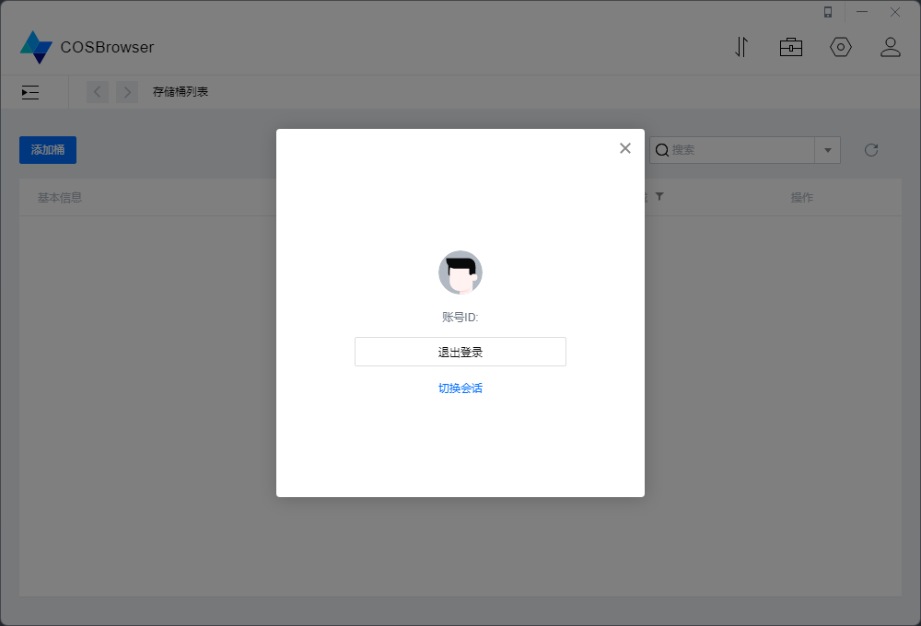Click the 添加桶 button
Screen dimensions: 921x626
[x=47, y=149]
